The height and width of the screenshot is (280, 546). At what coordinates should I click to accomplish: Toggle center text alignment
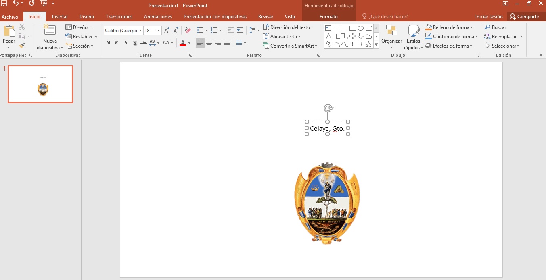point(209,43)
